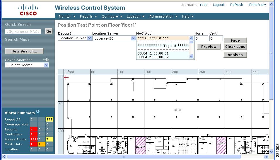Click the New Search button

24,51
